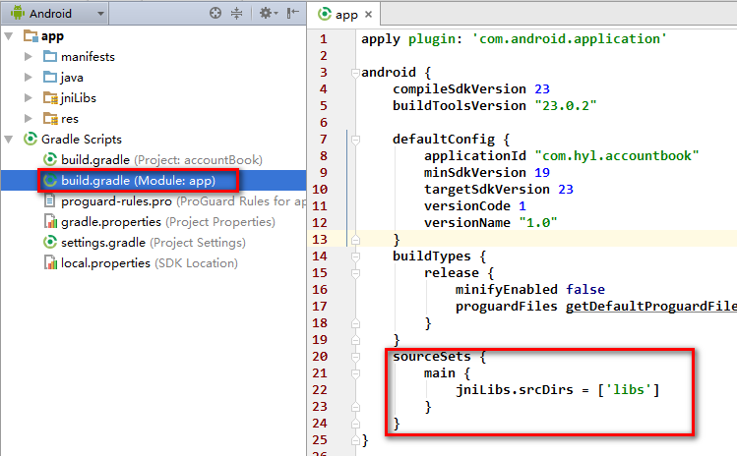Click the "23.0.2" buildToolsVersion value
737x456 pixels.
[x=566, y=106]
